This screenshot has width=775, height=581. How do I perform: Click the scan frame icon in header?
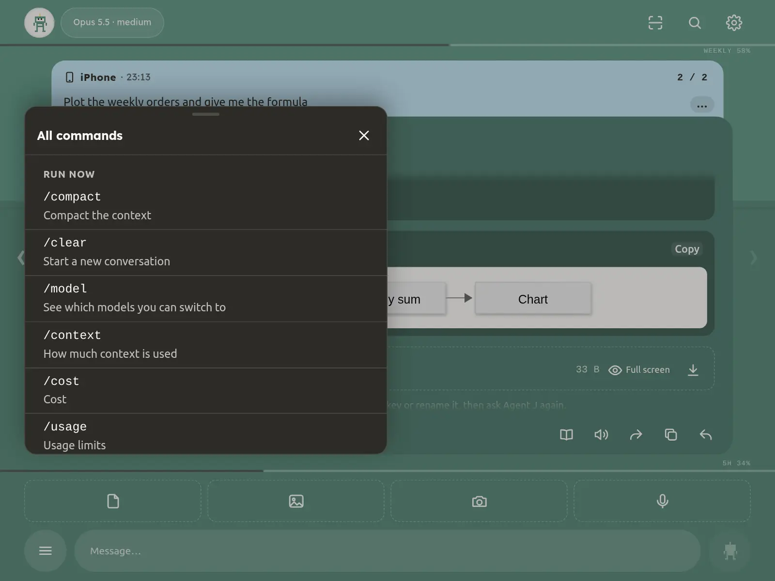[655, 23]
